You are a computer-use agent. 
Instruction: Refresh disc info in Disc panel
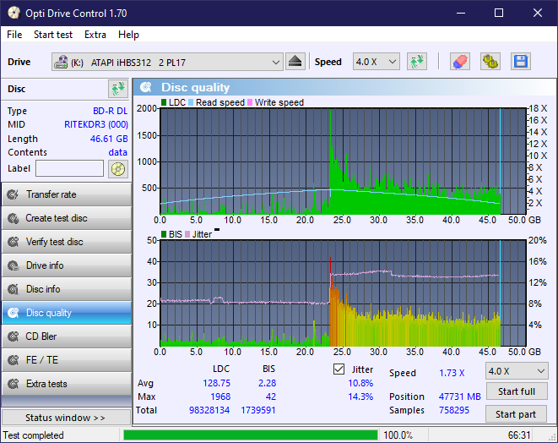(118, 89)
